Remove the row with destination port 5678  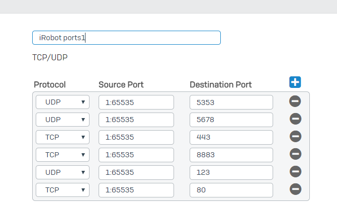click(295, 119)
